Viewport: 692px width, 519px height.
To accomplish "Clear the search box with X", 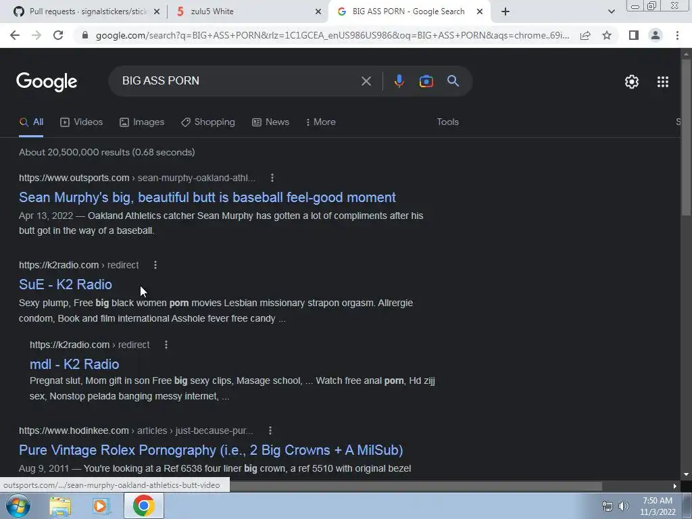I will coord(366,81).
